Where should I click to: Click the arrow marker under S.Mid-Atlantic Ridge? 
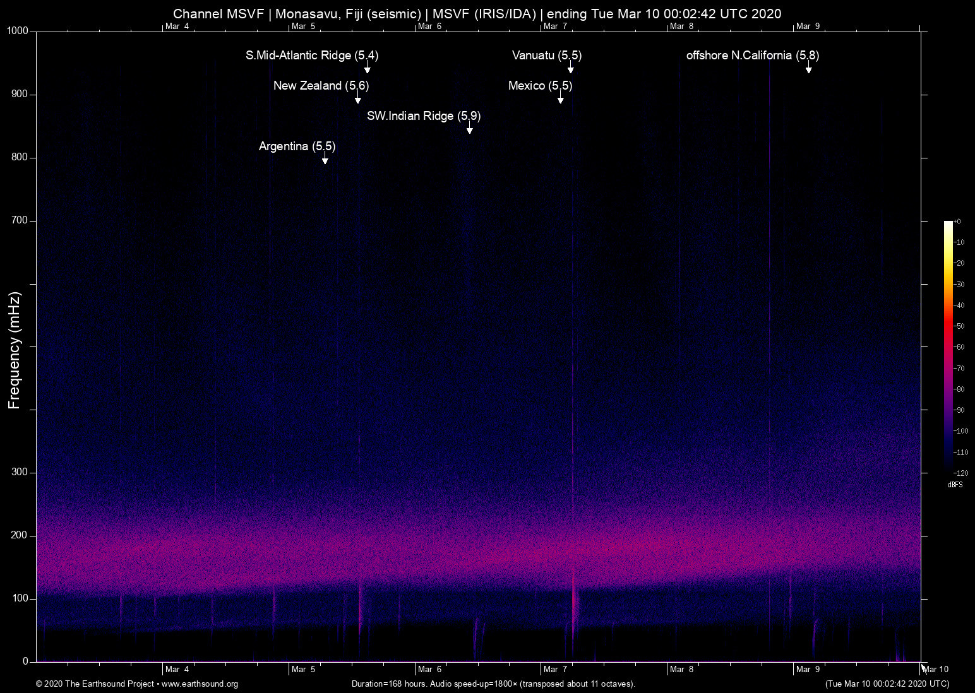pyautogui.click(x=367, y=68)
